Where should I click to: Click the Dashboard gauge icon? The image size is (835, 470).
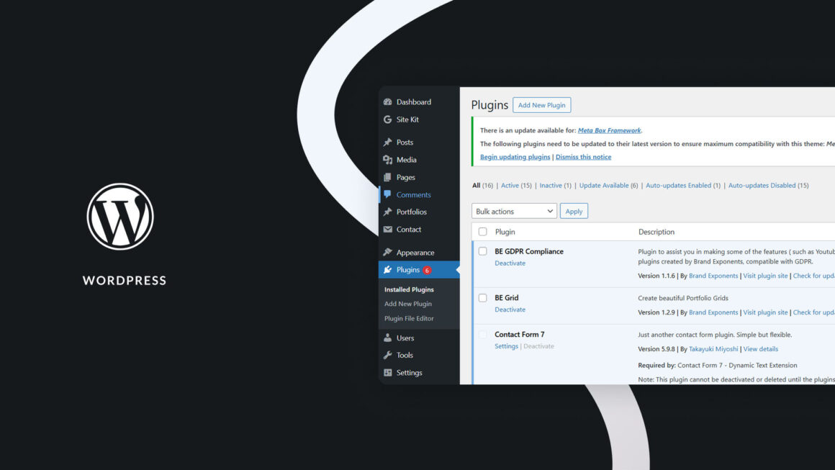point(388,102)
